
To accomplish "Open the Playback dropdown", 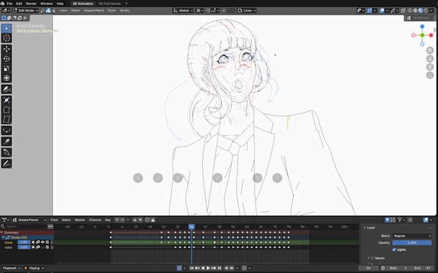I will 11,268.
